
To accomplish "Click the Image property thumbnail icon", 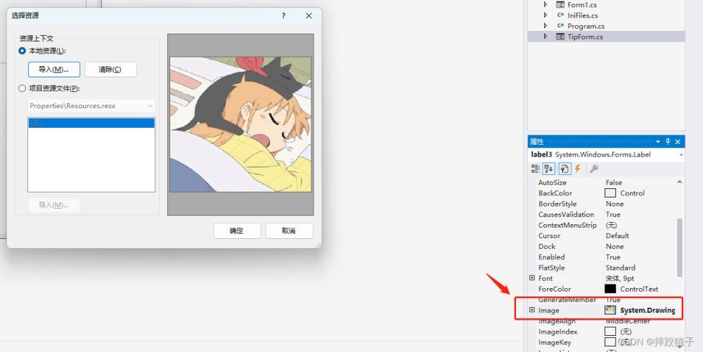I will tap(610, 310).
